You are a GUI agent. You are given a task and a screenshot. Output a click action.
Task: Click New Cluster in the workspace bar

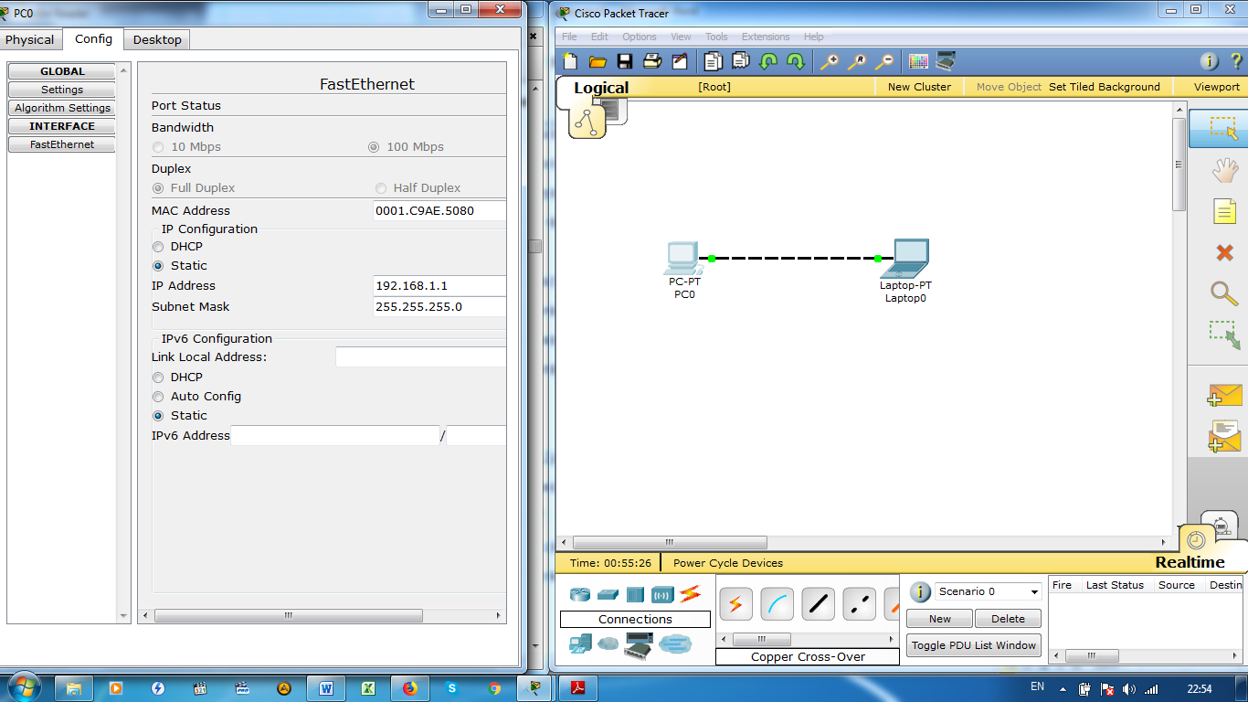(919, 87)
